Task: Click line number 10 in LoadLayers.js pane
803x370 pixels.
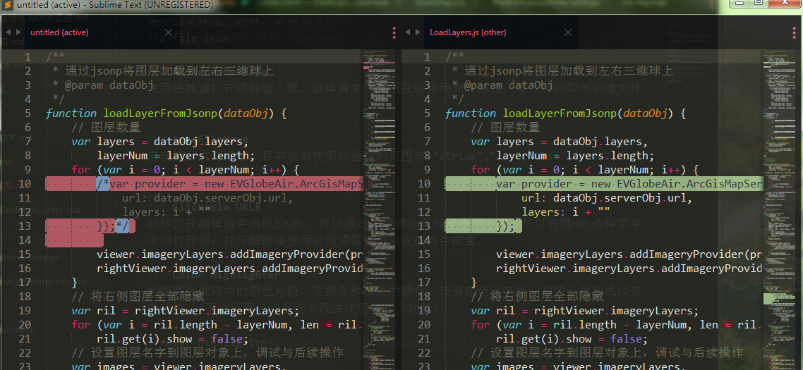Action: [x=424, y=184]
